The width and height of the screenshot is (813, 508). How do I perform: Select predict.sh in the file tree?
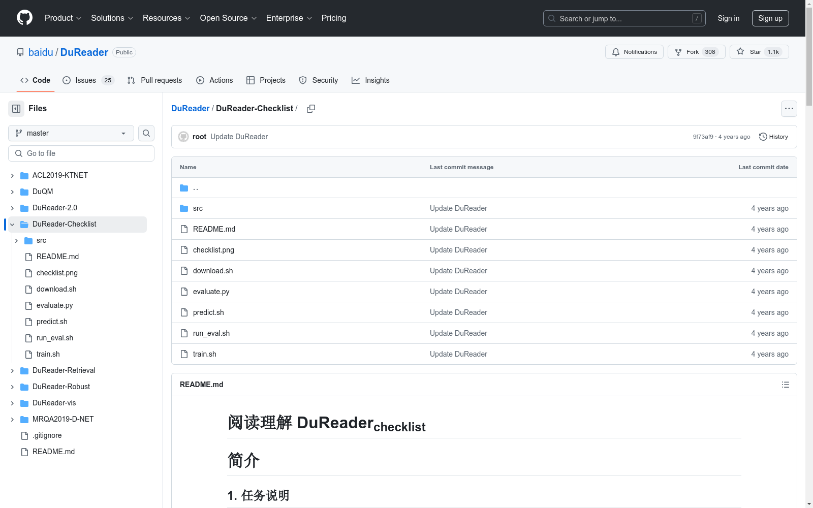tap(52, 322)
